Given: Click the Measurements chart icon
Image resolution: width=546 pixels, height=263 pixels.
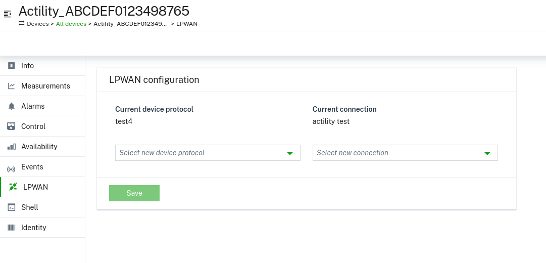Looking at the screenshot, I should (x=12, y=86).
